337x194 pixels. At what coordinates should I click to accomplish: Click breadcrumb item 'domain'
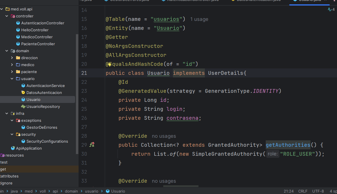point(71,191)
